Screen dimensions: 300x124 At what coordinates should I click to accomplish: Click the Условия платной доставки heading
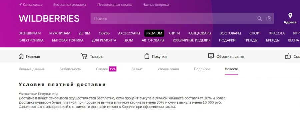coord(62,85)
